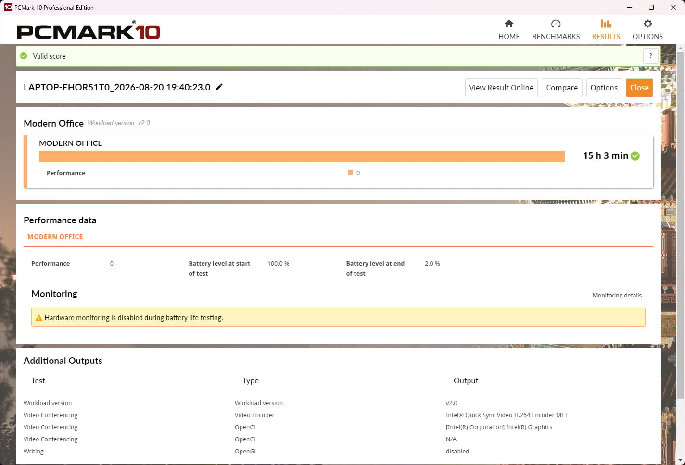This screenshot has height=465, width=685.
Task: Click the N/A output value
Action: [451, 439]
